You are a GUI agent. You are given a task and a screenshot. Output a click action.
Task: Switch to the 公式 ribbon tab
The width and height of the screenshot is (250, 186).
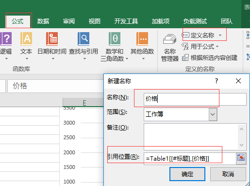pyautogui.click(x=18, y=21)
